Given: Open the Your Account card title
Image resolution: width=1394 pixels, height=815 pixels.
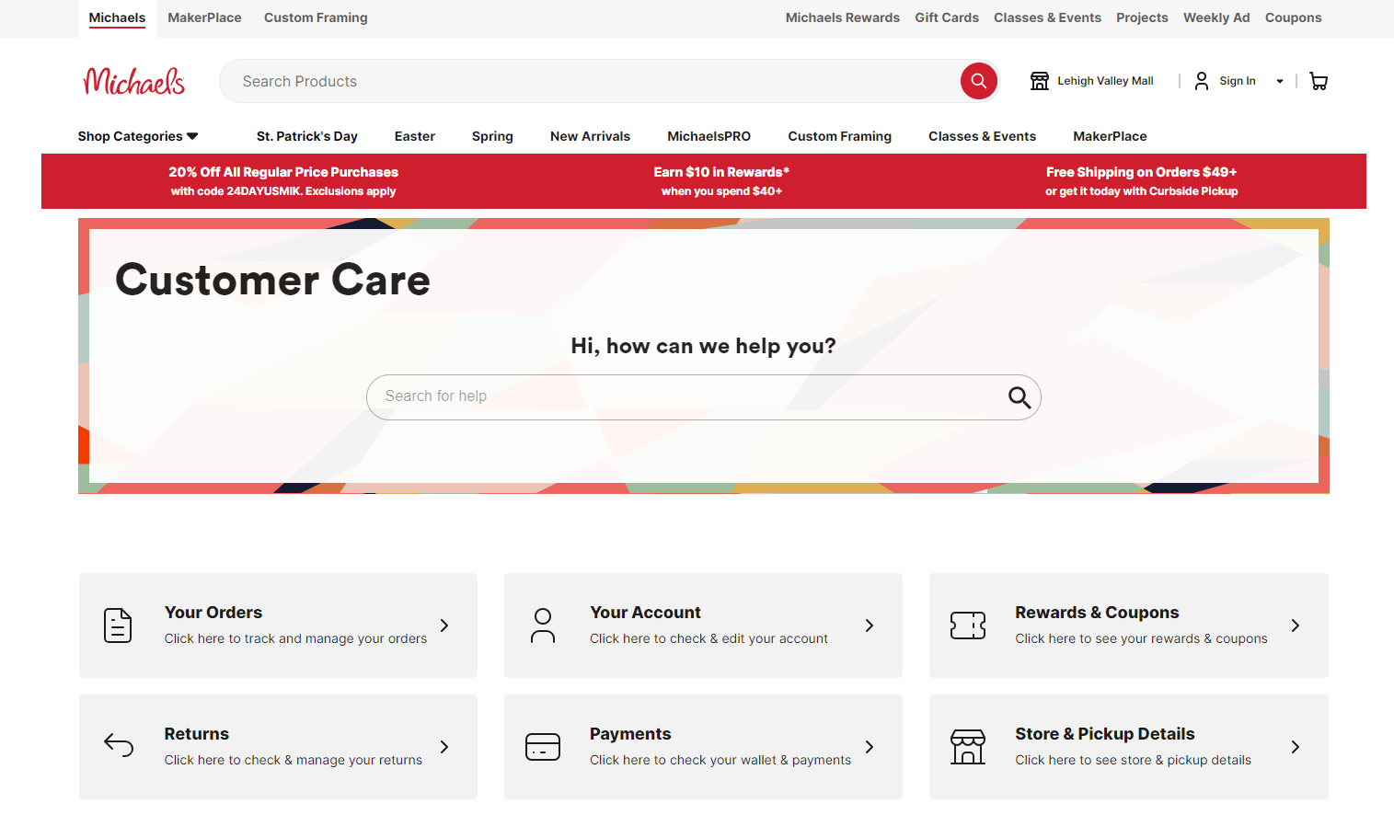Looking at the screenshot, I should (645, 613).
